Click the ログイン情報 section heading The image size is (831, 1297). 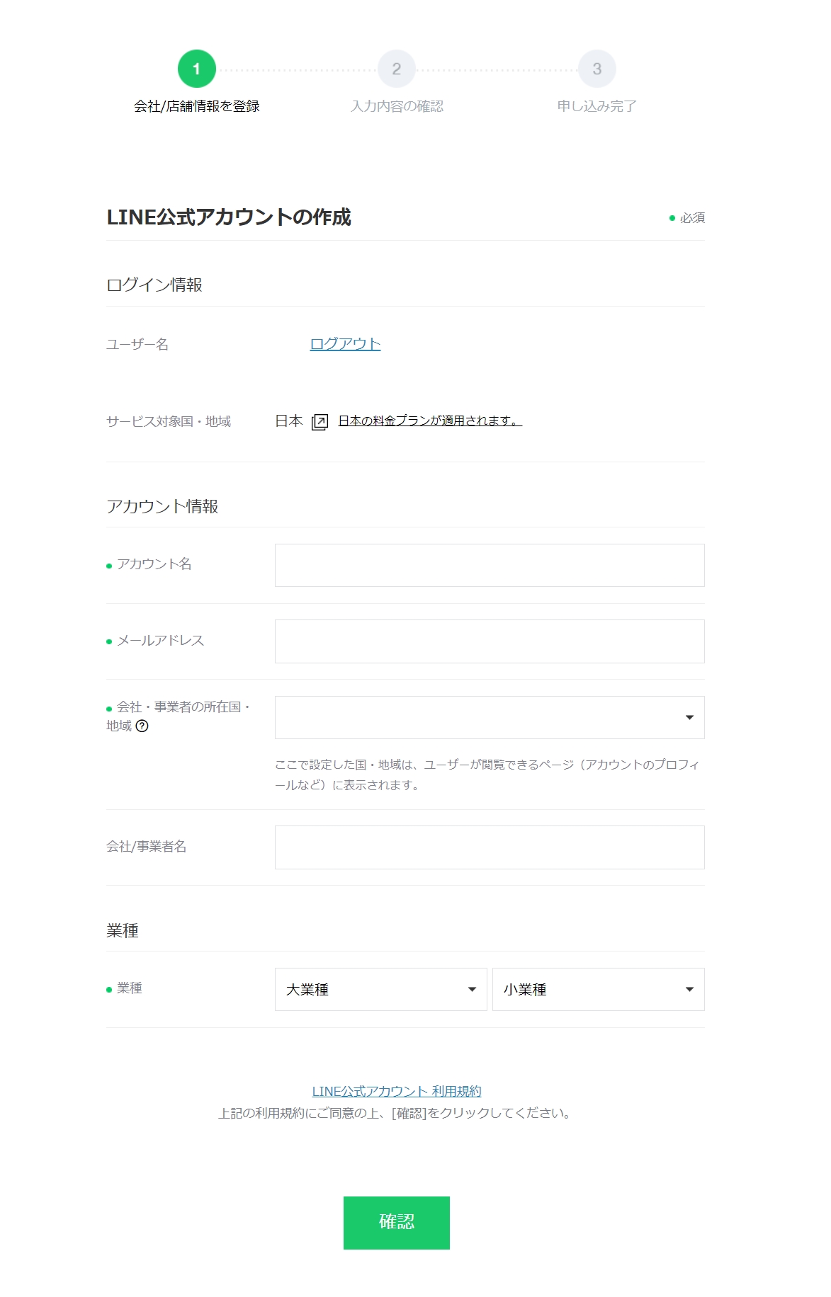[x=154, y=285]
